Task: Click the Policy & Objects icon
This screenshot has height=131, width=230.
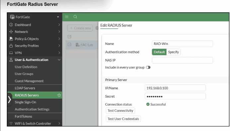Action: tap(11, 39)
